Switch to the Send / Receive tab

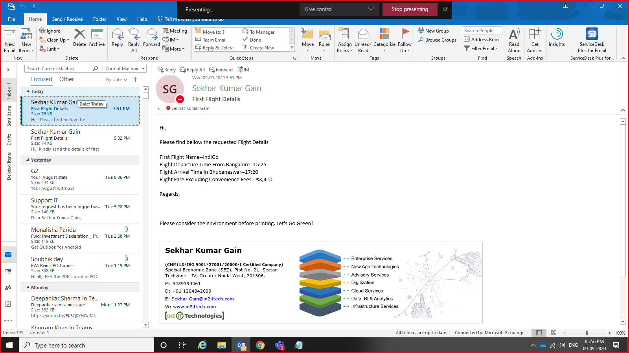67,19
